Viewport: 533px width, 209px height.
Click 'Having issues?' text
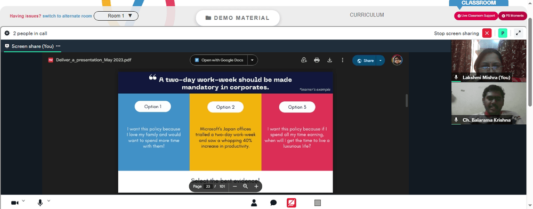point(26,16)
